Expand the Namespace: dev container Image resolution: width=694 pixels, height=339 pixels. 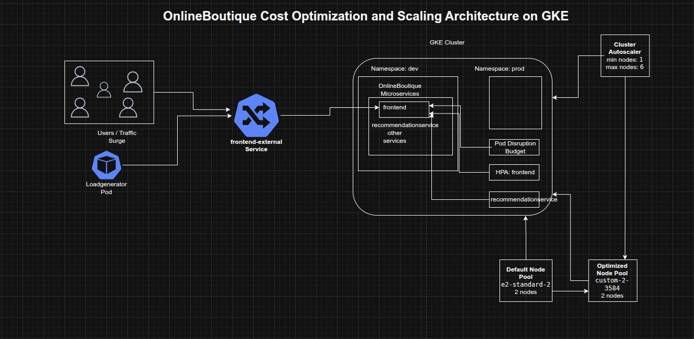(x=395, y=69)
